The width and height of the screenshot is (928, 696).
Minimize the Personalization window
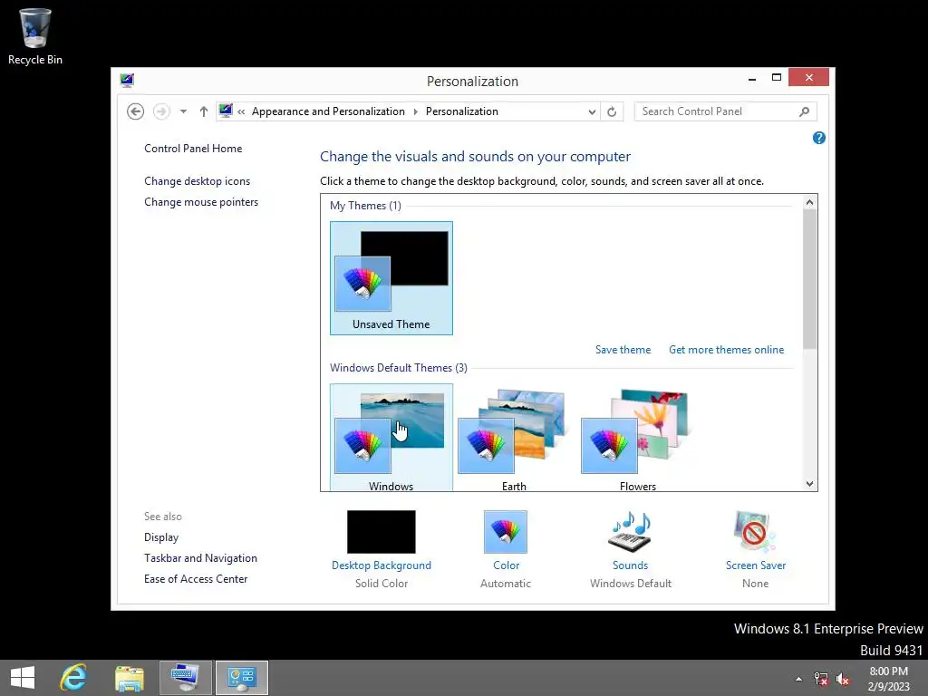pyautogui.click(x=751, y=78)
